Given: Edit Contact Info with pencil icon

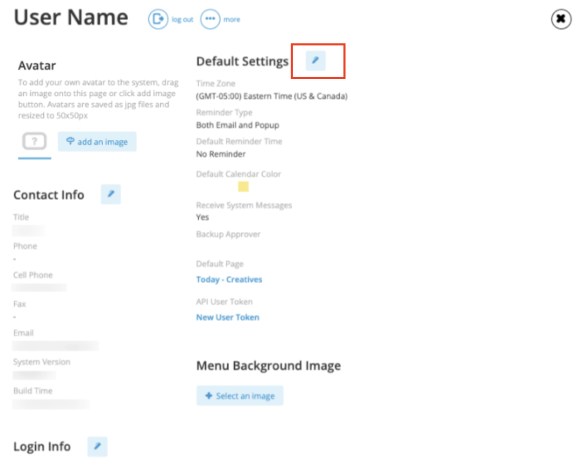Looking at the screenshot, I should point(111,194).
